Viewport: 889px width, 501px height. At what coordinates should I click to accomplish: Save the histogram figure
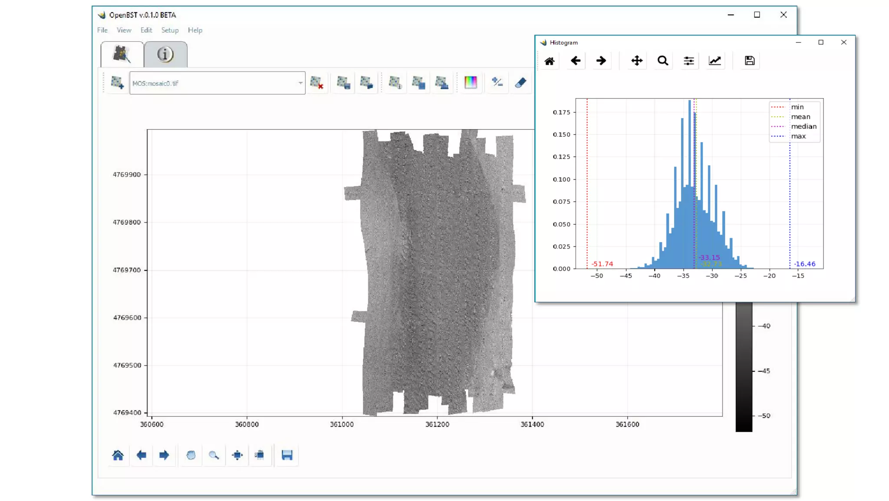pyautogui.click(x=749, y=61)
